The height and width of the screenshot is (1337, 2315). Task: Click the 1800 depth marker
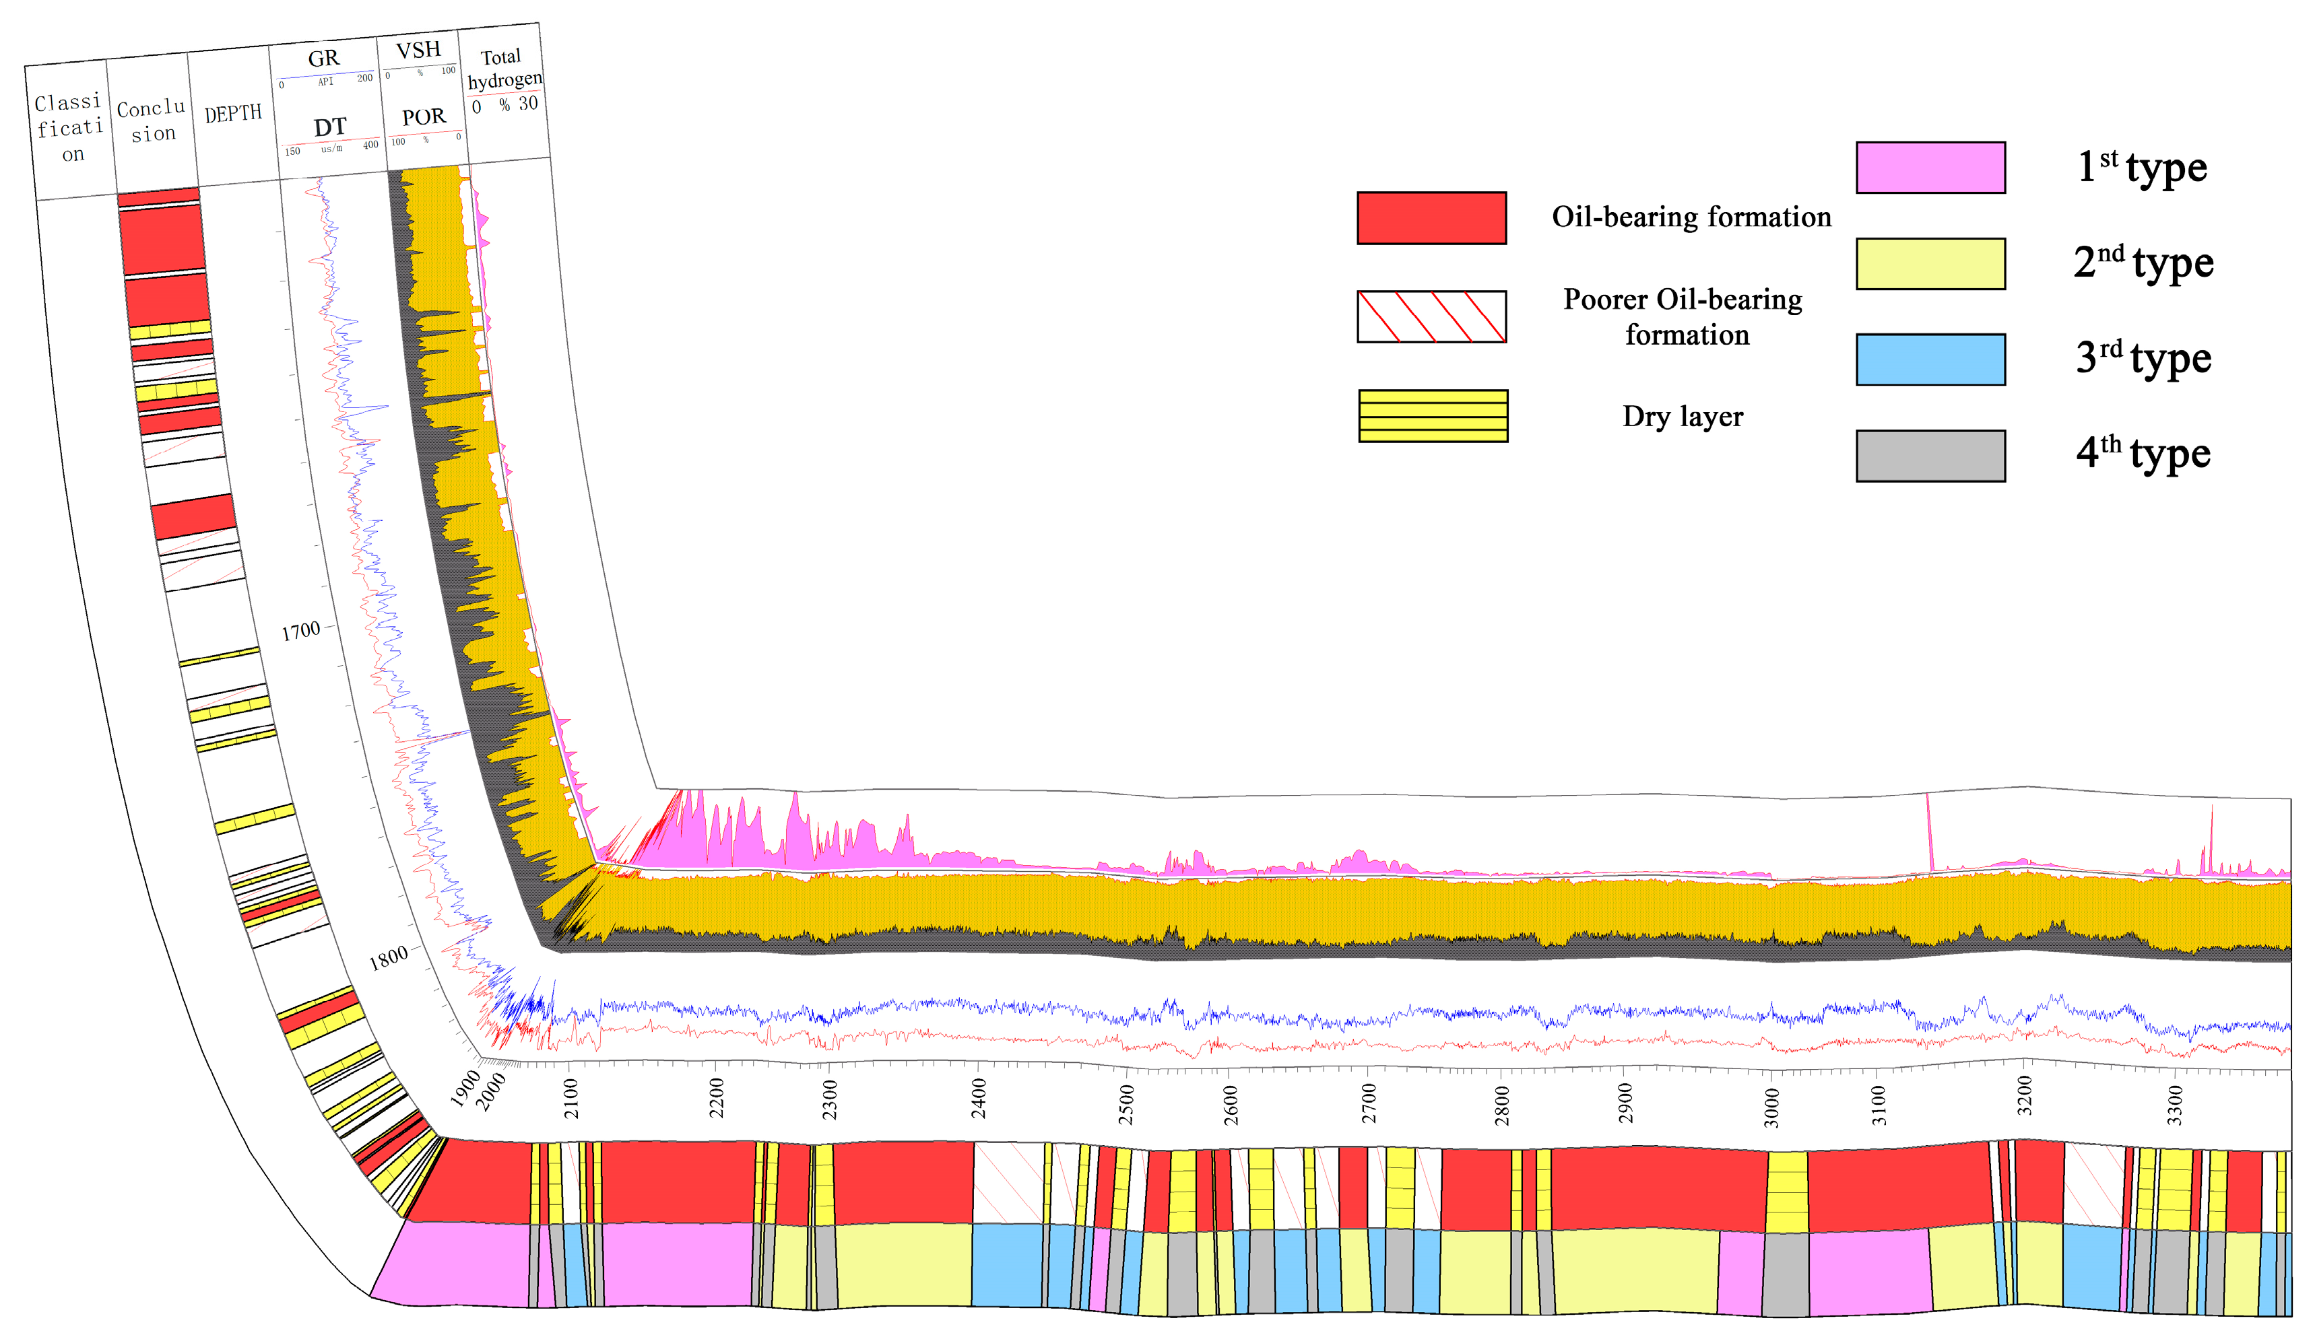tap(389, 958)
